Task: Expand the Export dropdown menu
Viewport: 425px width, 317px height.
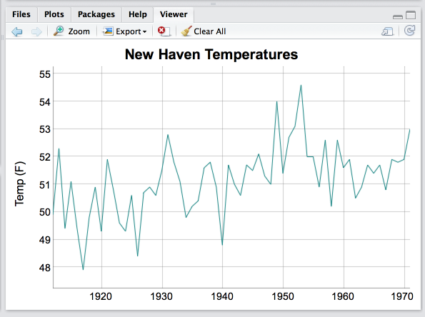Action: tap(145, 32)
